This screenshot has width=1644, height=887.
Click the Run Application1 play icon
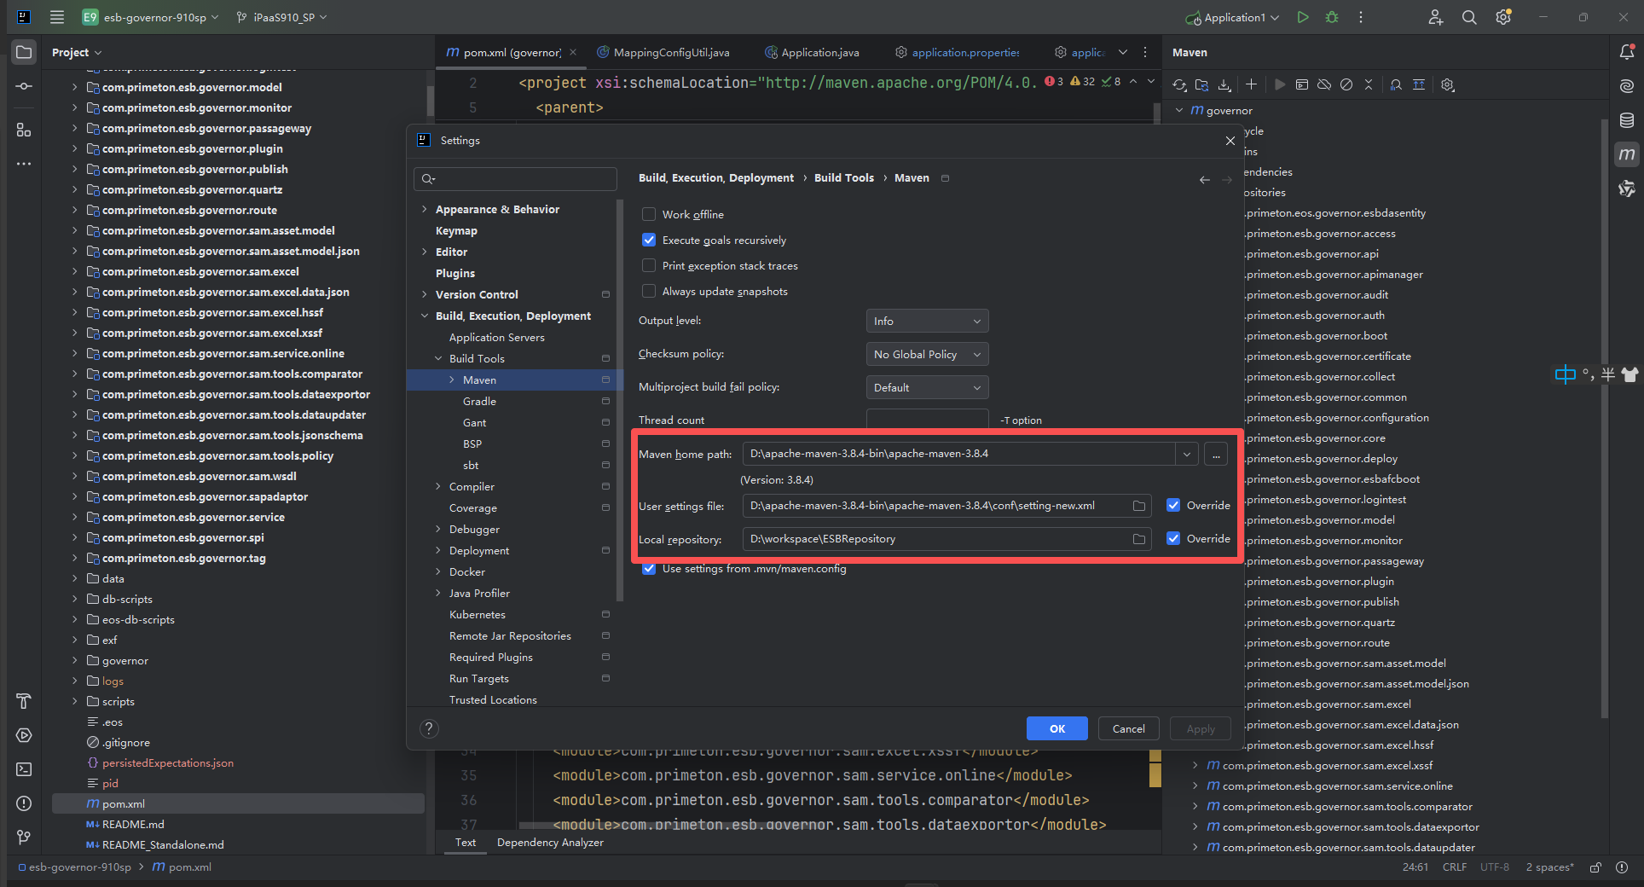pyautogui.click(x=1303, y=17)
